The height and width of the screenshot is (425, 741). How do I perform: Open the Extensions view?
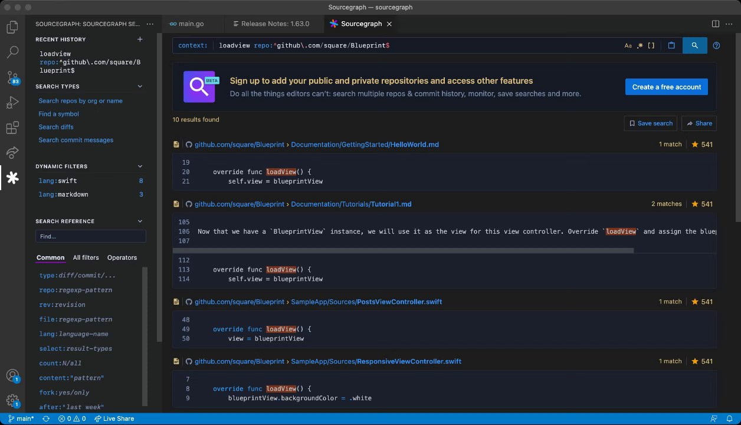pyautogui.click(x=12, y=128)
